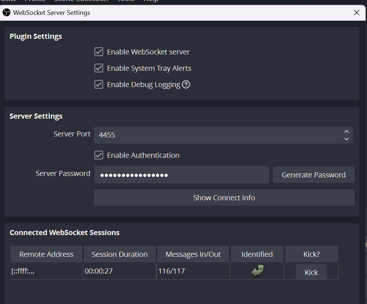Click the Messages In/Out column header
Viewport: 367px width, 304px height.
193,254
